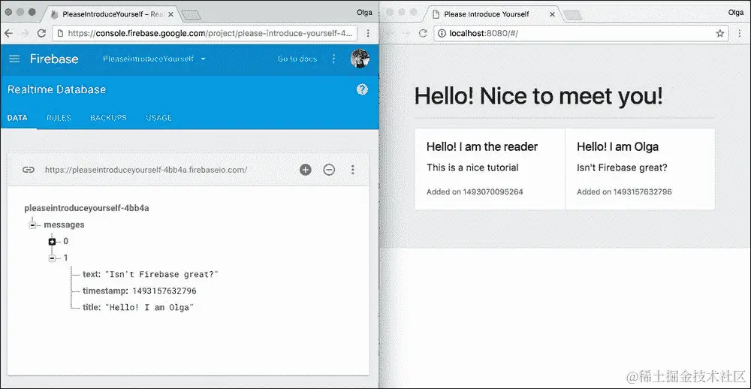Open the Firebase hamburger navigation menu
The width and height of the screenshot is (751, 389).
click(x=14, y=59)
